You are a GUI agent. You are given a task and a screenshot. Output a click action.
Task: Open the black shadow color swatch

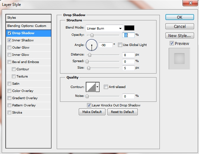point(129,28)
